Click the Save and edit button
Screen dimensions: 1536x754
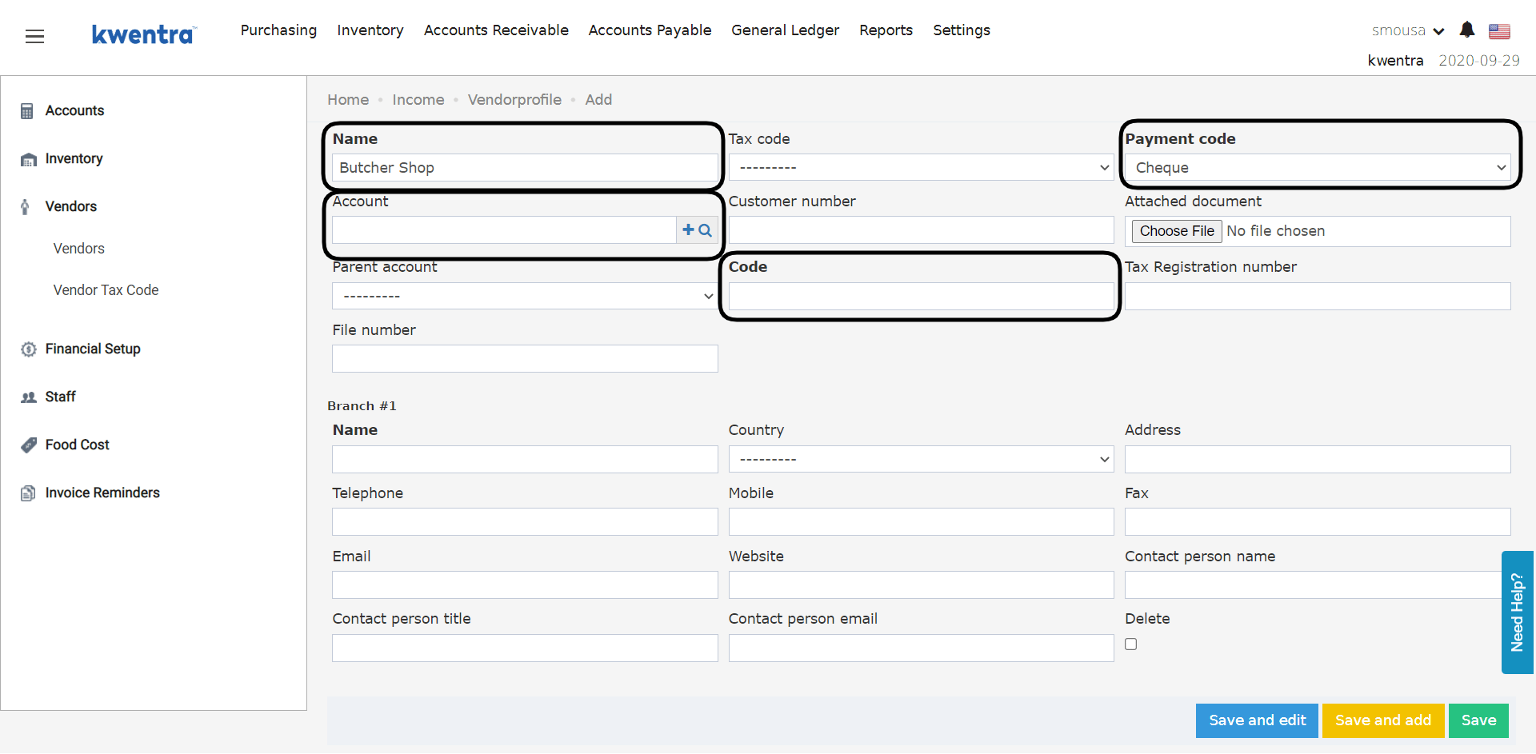coord(1257,720)
